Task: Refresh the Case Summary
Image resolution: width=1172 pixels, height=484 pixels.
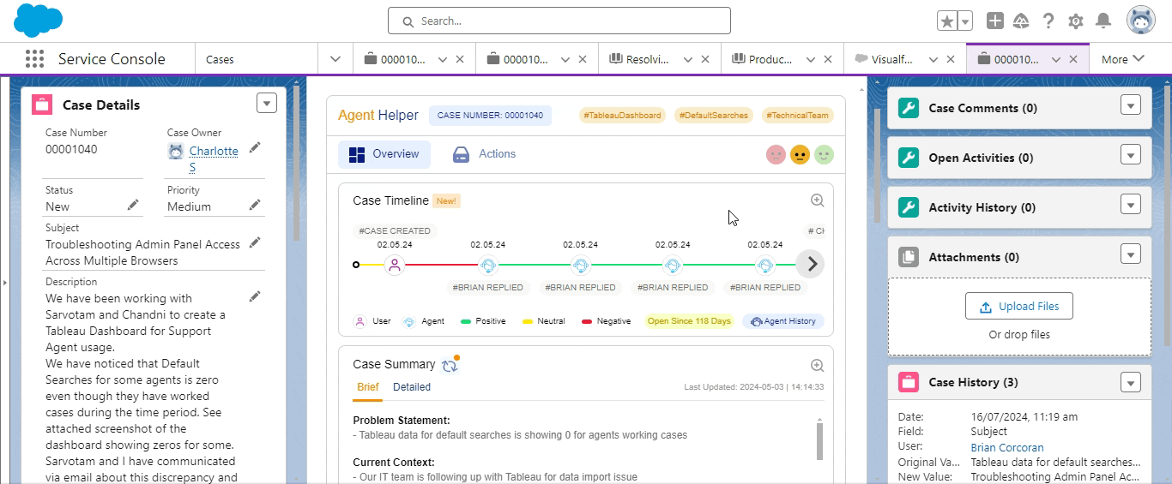Action: tap(450, 366)
